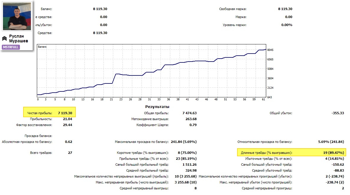Click the highlighted Длинные трейды row
The width and height of the screenshot is (350, 195).
[x=291, y=152]
